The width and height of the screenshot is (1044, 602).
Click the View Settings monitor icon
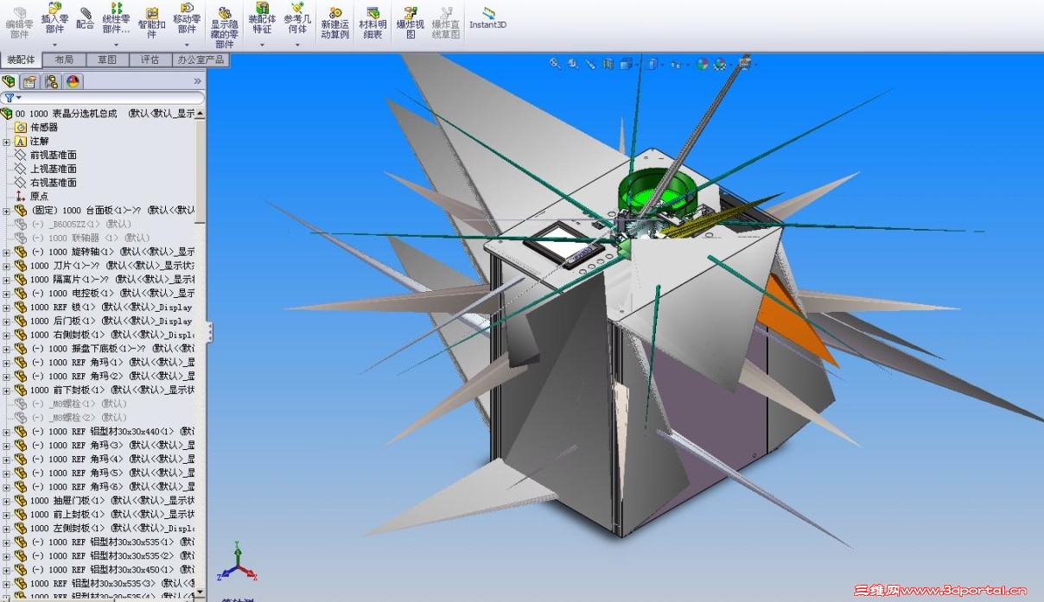(745, 63)
